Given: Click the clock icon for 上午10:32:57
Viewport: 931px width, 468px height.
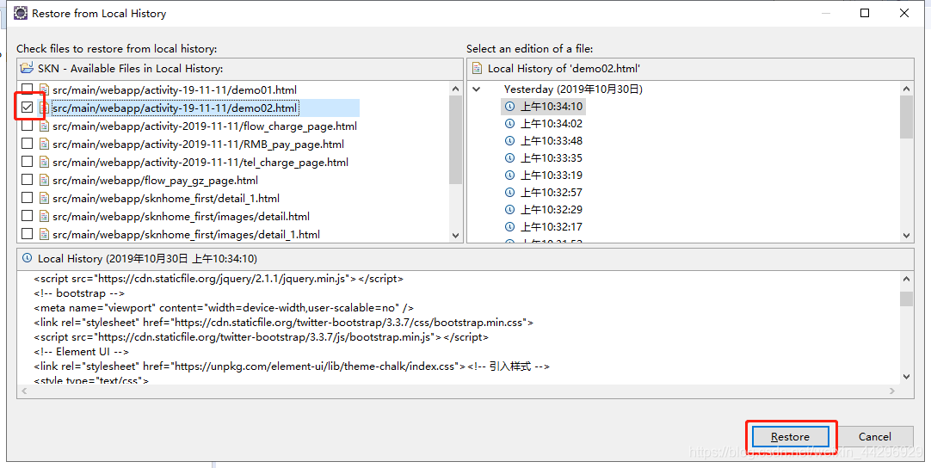Looking at the screenshot, I should click(509, 193).
